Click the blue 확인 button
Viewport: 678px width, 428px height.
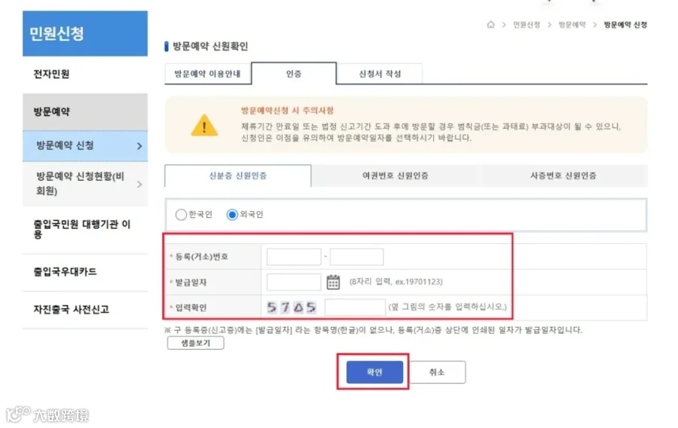[374, 372]
